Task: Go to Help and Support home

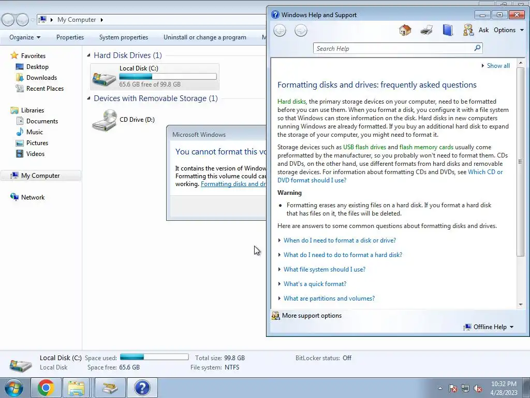Action: [x=405, y=30]
